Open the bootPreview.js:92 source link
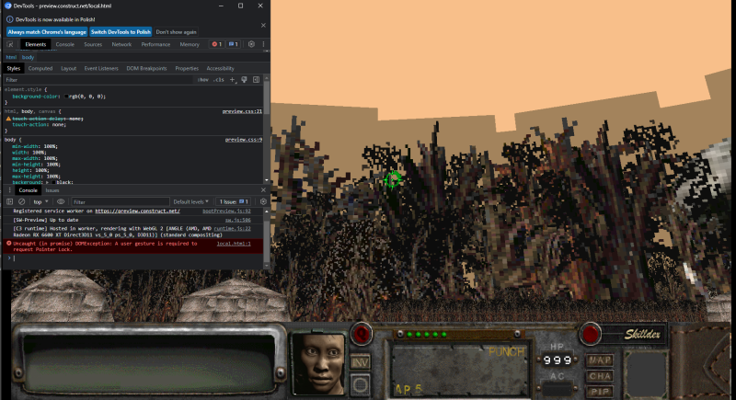Screen dimensions: 736x400 pyautogui.click(x=226, y=211)
